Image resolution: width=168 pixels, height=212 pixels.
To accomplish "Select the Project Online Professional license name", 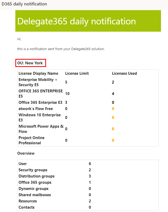I will (x=31, y=140).
